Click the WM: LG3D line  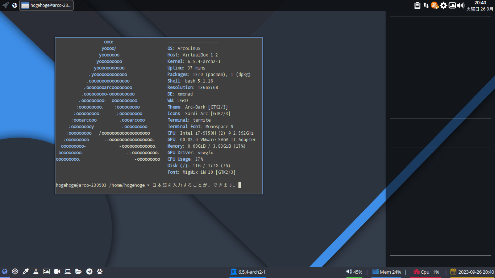pyautogui.click(x=178, y=101)
